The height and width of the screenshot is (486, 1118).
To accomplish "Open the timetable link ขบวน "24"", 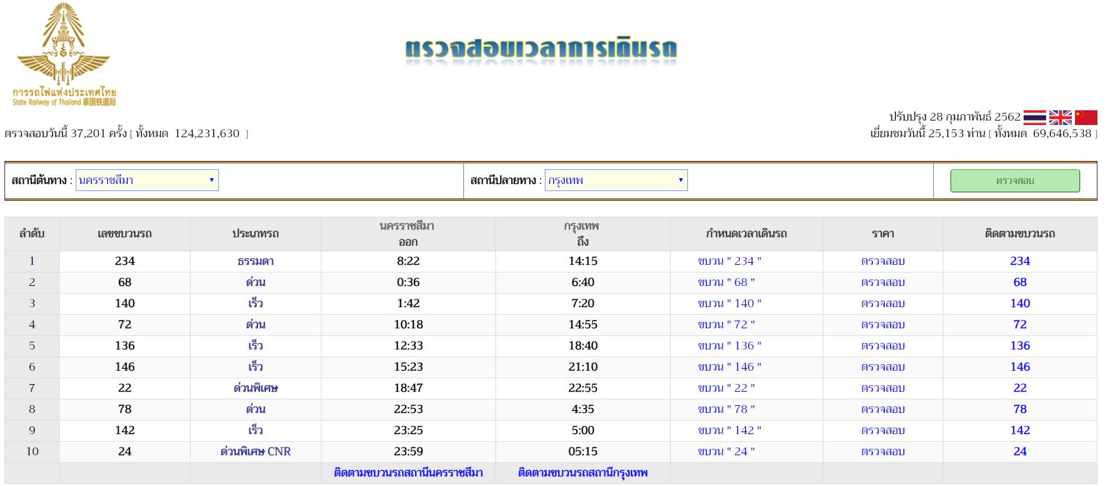I will [727, 451].
